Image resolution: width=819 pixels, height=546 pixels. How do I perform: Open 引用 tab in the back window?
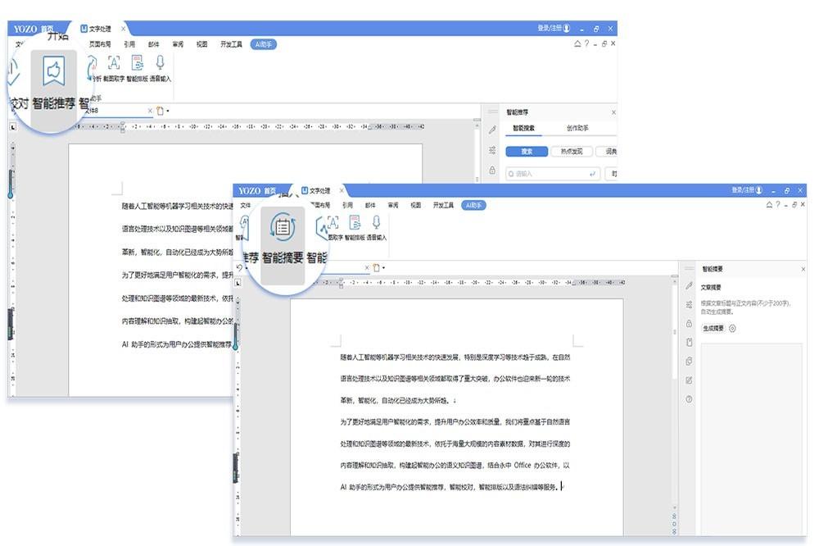pos(129,44)
